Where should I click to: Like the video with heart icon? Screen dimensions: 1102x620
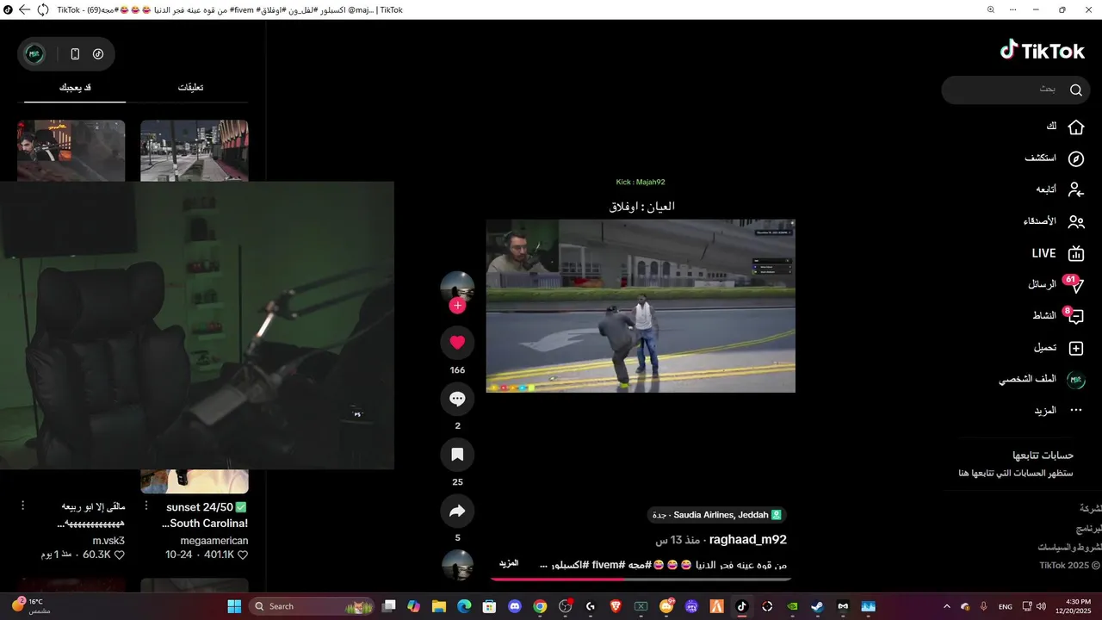457,343
